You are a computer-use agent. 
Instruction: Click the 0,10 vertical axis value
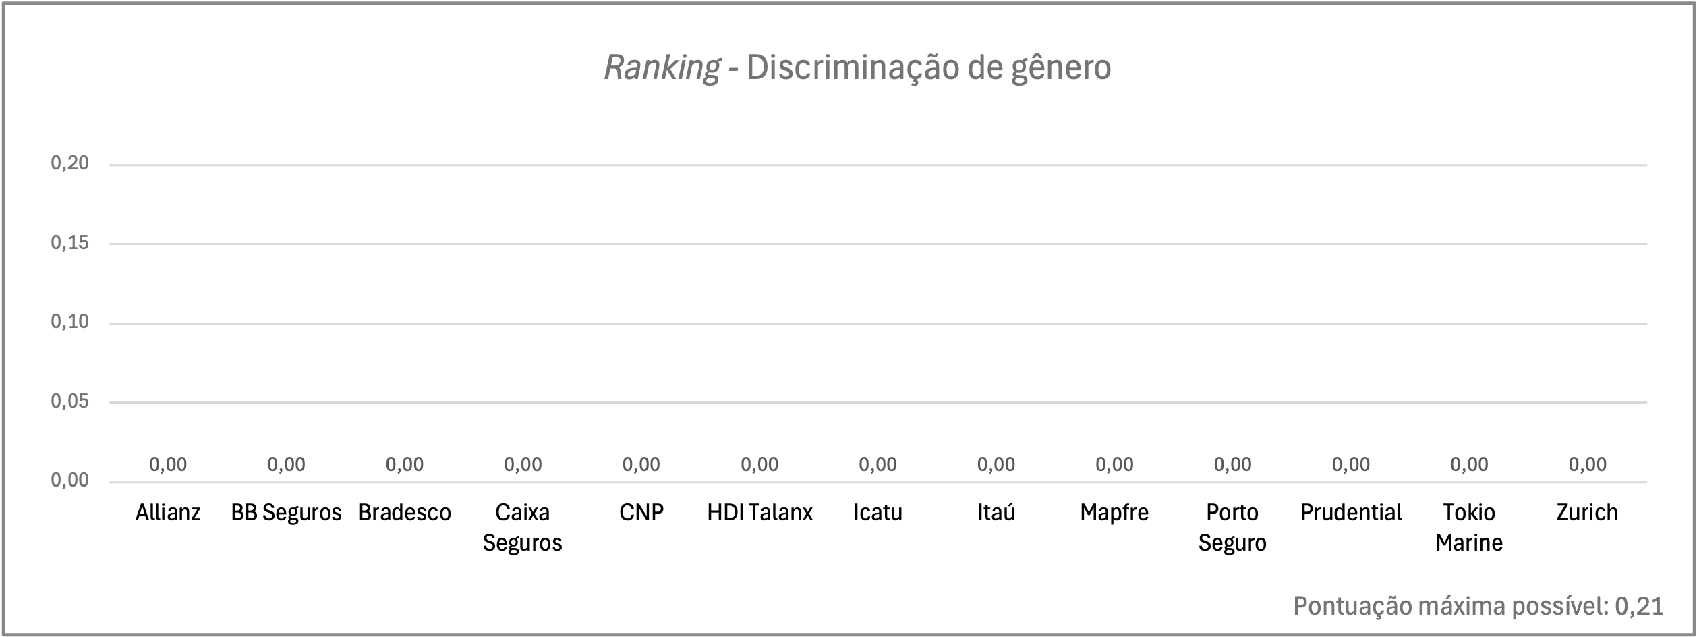click(x=70, y=322)
